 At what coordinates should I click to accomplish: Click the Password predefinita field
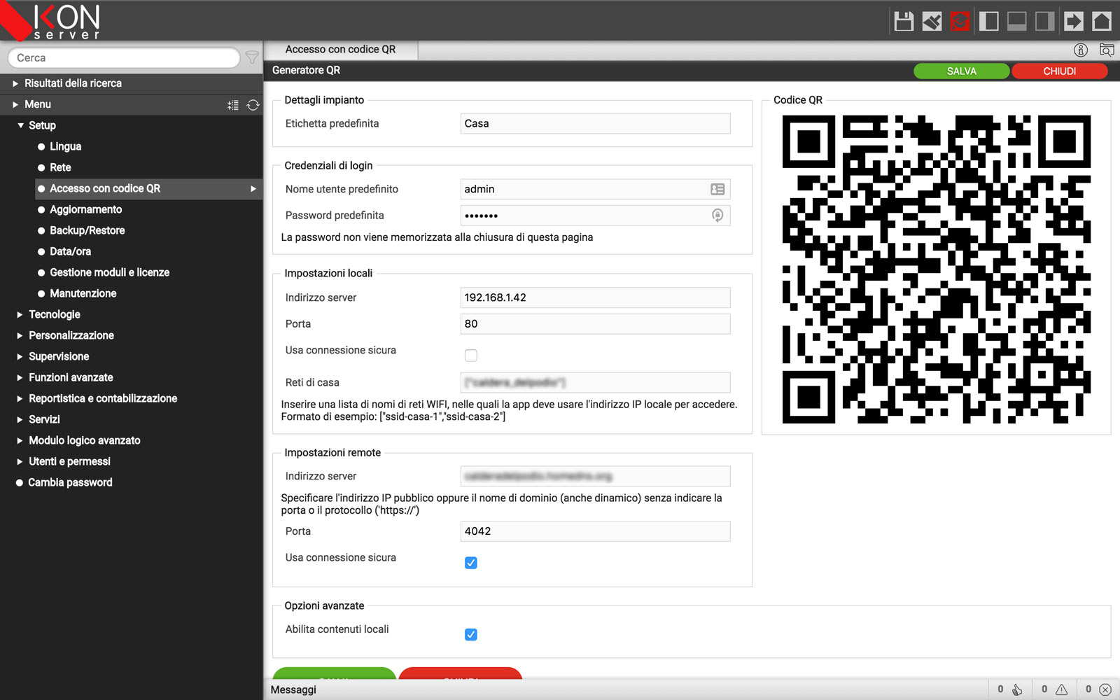tap(595, 216)
